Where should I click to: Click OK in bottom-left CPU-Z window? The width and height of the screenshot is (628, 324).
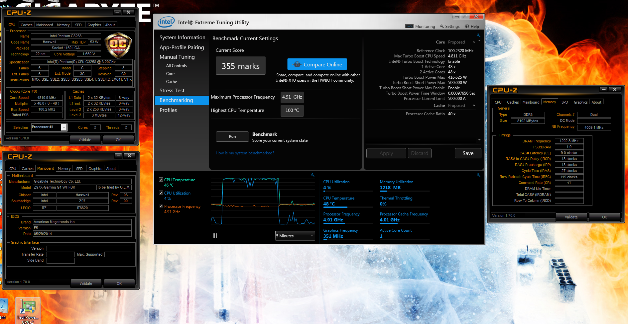tap(119, 283)
